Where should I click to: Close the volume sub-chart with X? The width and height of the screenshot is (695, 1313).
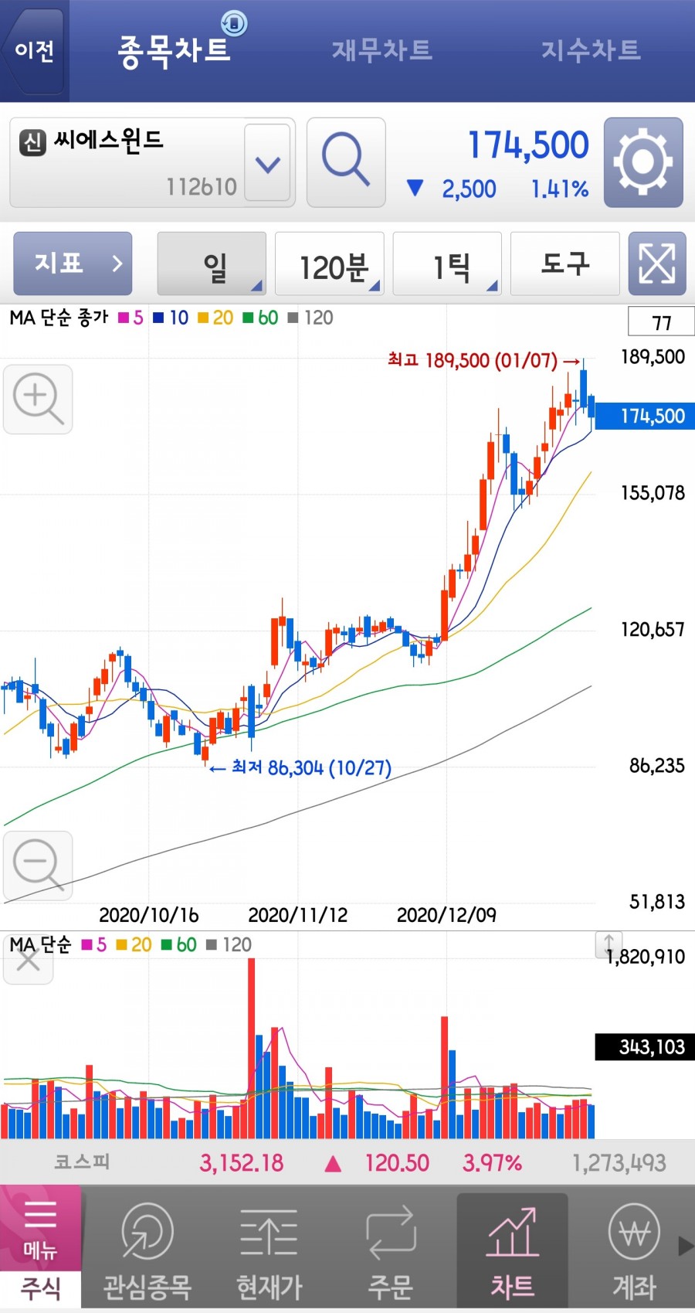(x=29, y=961)
